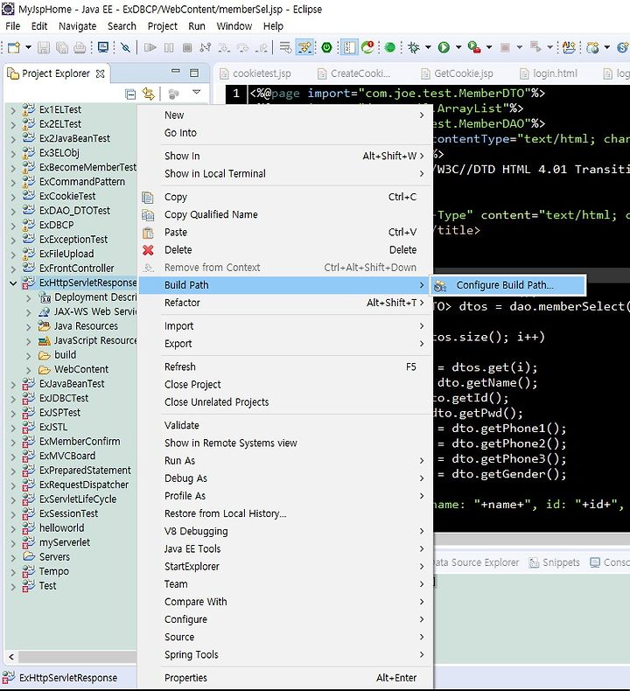Open the Navigate menu

point(78,26)
